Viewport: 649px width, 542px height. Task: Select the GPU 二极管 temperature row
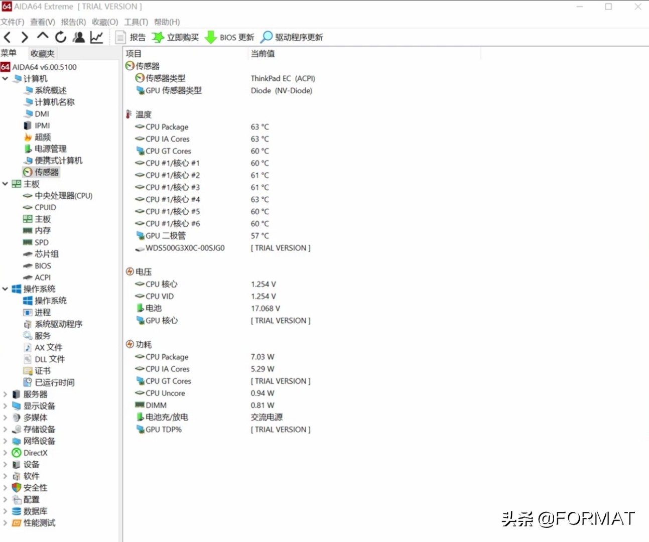pyautogui.click(x=202, y=236)
